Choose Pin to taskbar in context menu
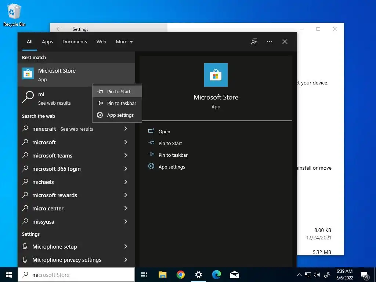376x282 pixels. tap(117, 103)
